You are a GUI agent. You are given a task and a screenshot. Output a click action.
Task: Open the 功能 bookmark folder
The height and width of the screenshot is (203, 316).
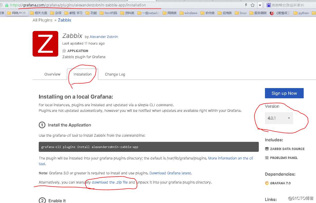(91, 13)
